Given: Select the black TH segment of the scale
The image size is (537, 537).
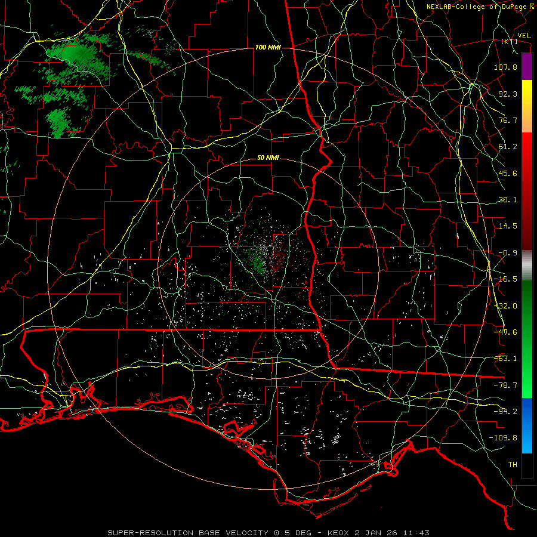Looking at the screenshot, I should click(527, 465).
